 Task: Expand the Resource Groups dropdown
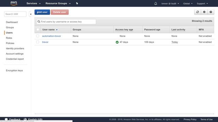[x=58, y=3]
